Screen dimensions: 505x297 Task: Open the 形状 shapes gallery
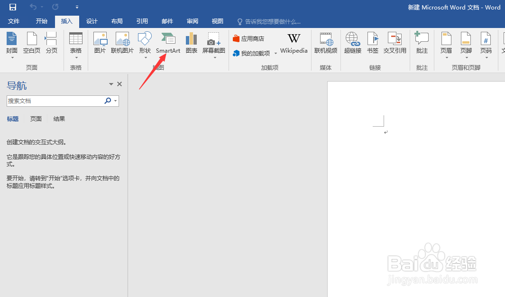(145, 43)
